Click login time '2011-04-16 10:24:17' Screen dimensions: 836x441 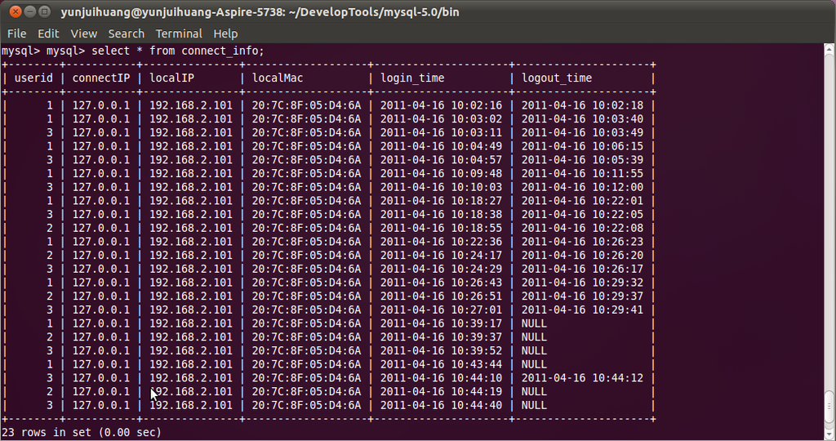click(441, 256)
